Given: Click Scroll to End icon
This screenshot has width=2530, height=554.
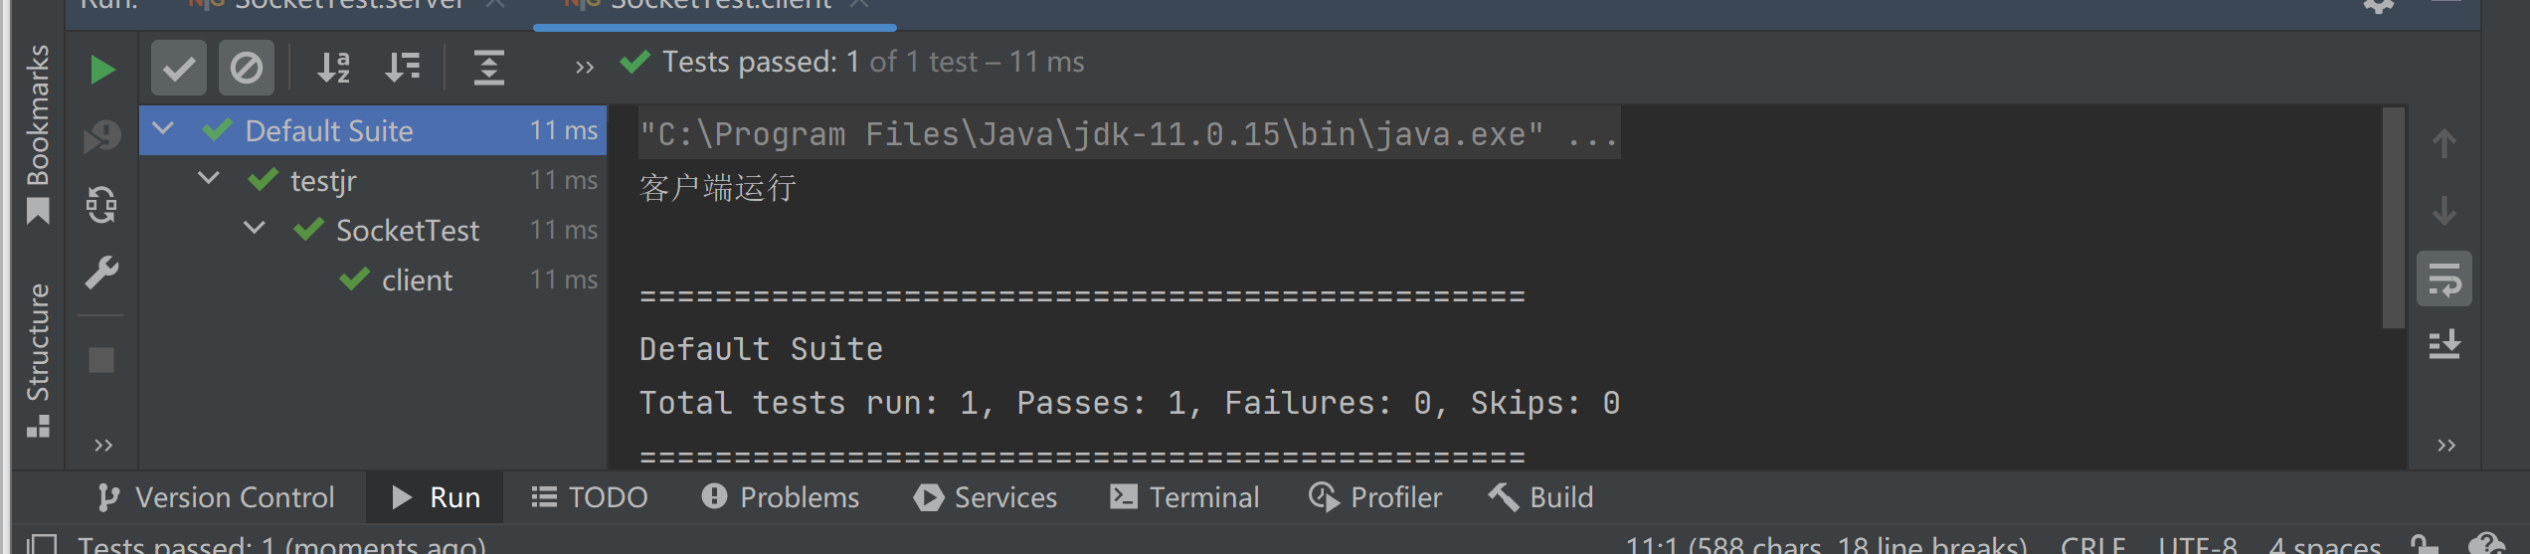Looking at the screenshot, I should [2443, 345].
